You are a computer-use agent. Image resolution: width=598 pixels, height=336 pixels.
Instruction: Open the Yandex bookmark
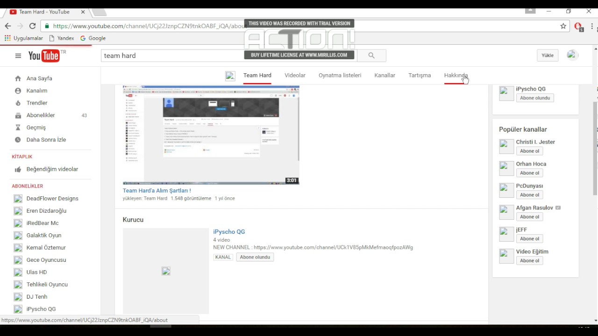[62, 38]
